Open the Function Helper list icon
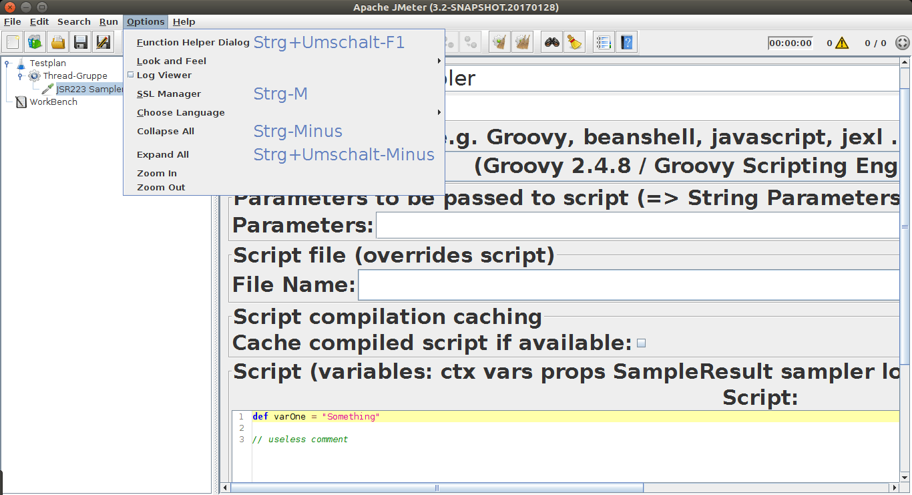912x495 pixels. pos(603,42)
